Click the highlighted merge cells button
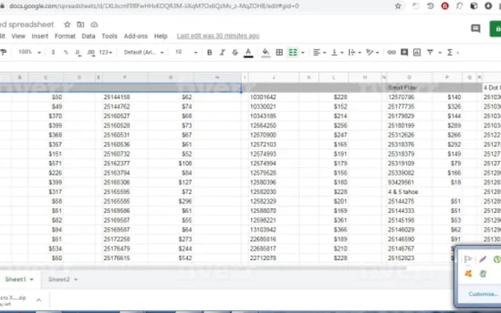The image size is (501, 313). (x=293, y=52)
